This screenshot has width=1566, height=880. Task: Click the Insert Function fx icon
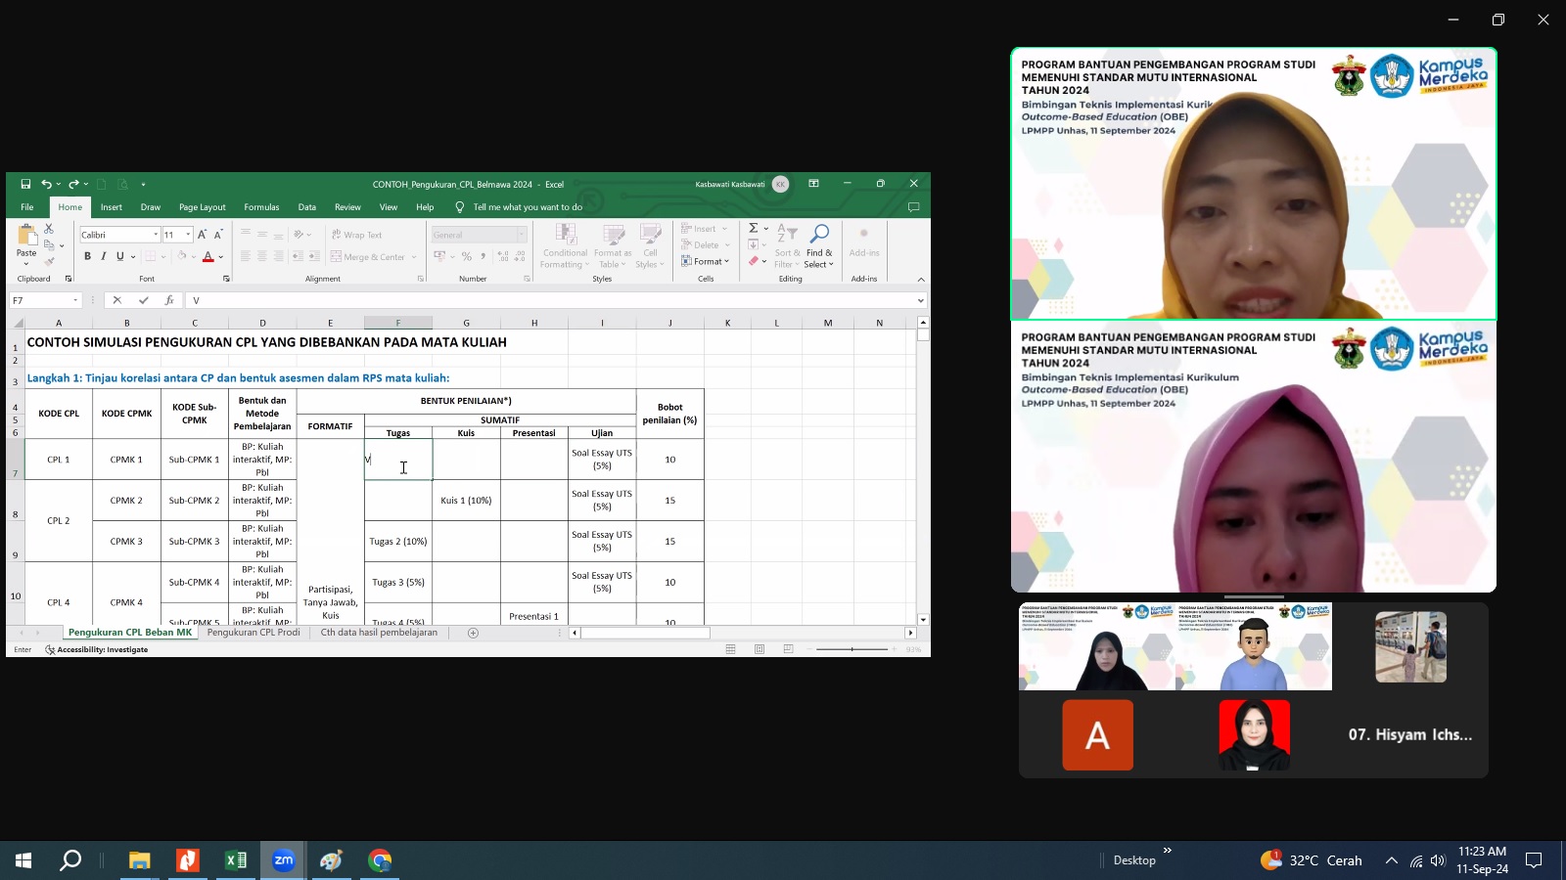coord(169,300)
